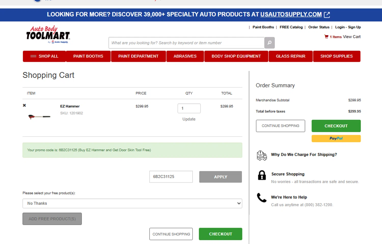Click bottom Continue Shopping button
This screenshot has width=382, height=244.
(171, 234)
